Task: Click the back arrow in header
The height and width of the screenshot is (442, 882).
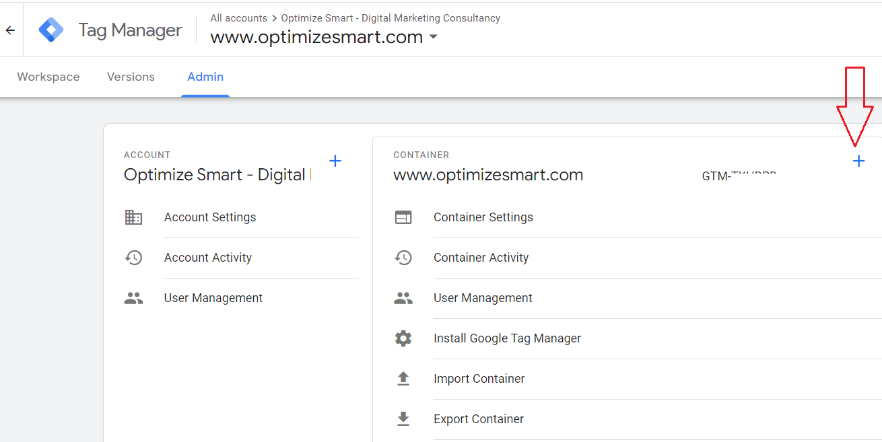Action: pyautogui.click(x=10, y=30)
